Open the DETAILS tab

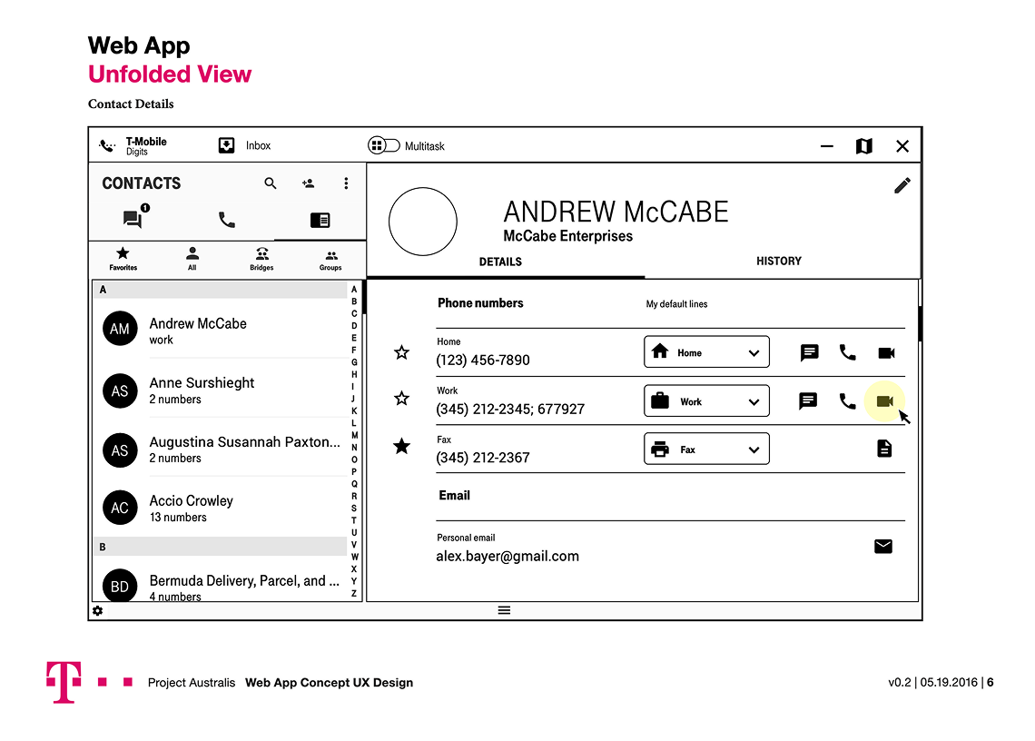click(500, 262)
